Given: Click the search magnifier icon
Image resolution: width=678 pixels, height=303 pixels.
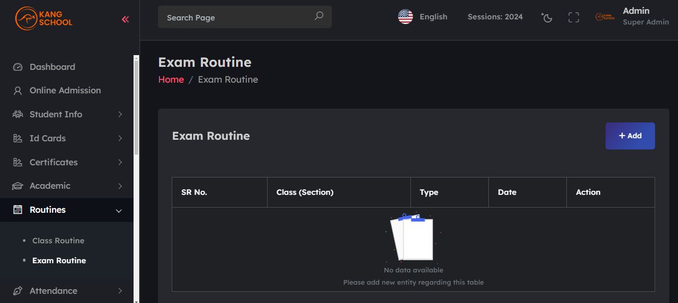Looking at the screenshot, I should 319,16.
